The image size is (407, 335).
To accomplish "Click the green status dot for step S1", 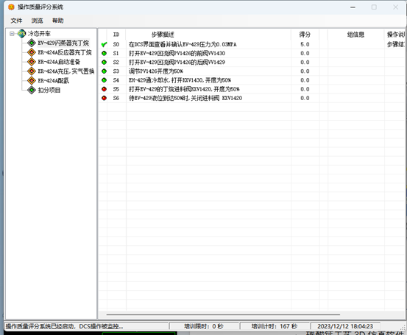I will (104, 53).
